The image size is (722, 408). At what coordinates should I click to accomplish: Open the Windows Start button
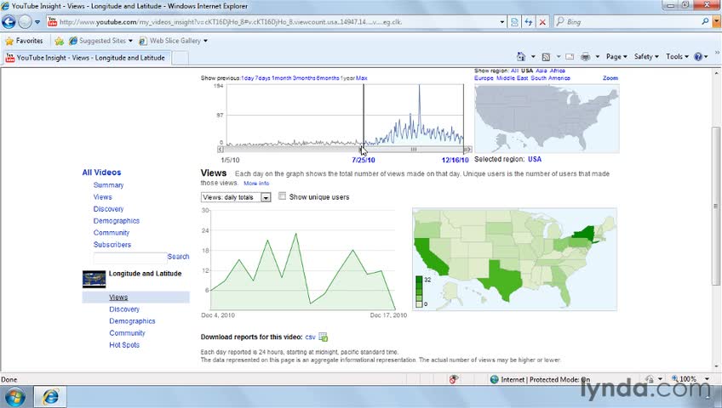click(16, 396)
